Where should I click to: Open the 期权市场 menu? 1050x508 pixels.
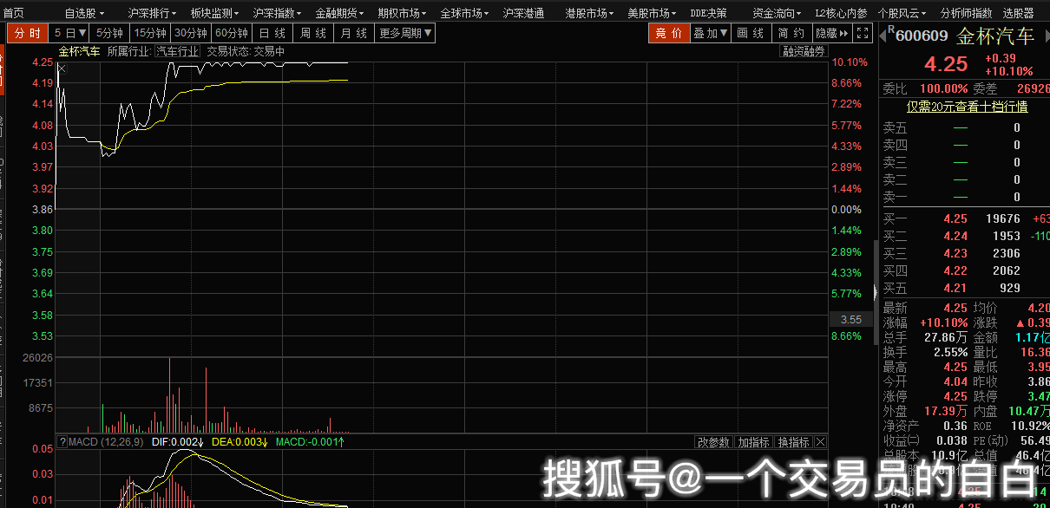[402, 13]
